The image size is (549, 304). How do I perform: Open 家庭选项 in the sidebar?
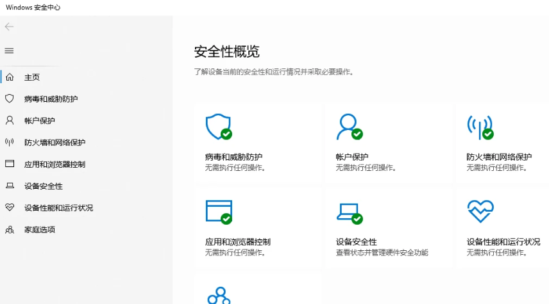pos(40,230)
